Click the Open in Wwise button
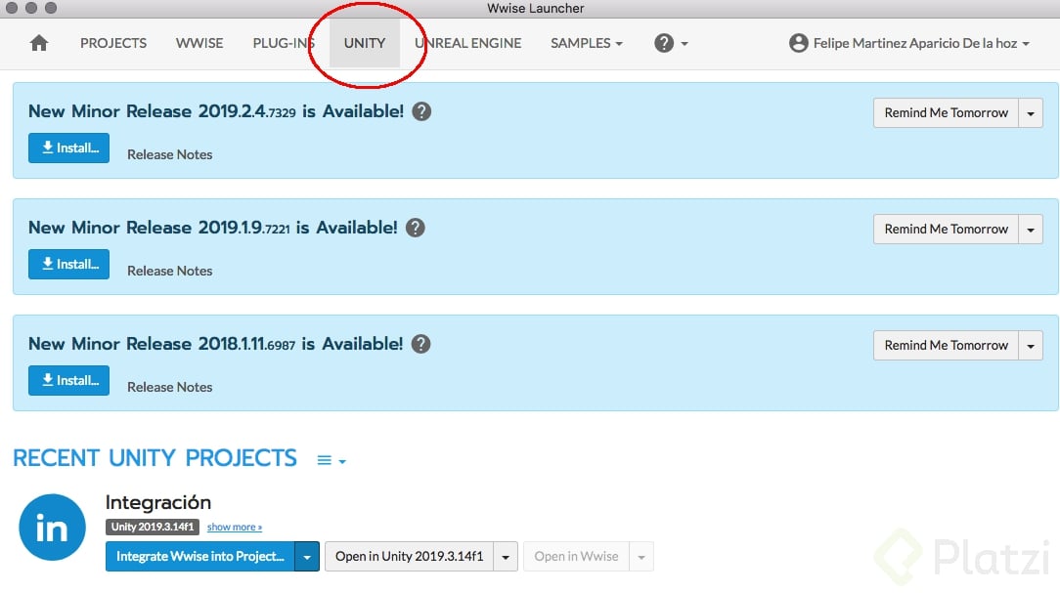The height and width of the screenshot is (593, 1060). [576, 557]
